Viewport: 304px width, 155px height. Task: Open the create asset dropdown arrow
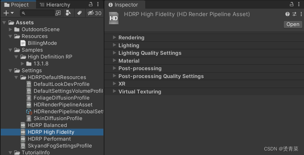[x=12, y=13]
